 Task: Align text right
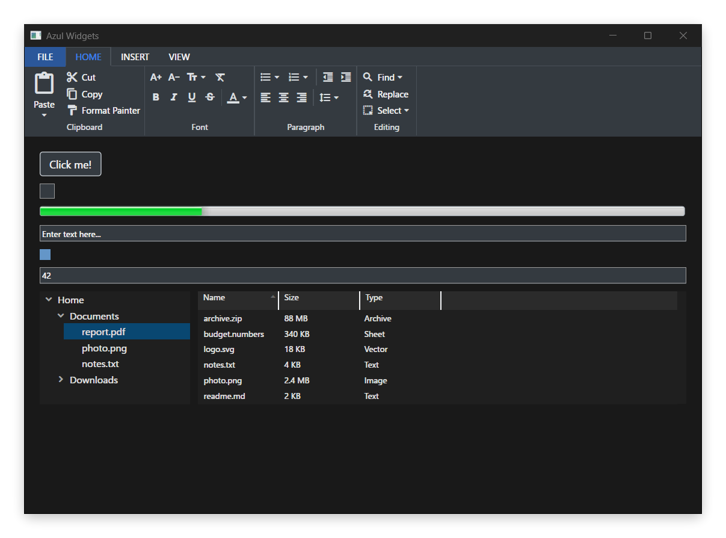(301, 97)
